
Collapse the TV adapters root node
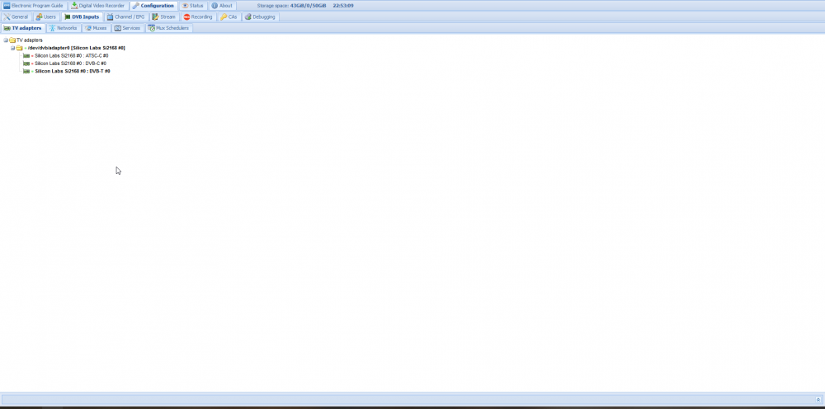tap(6, 40)
